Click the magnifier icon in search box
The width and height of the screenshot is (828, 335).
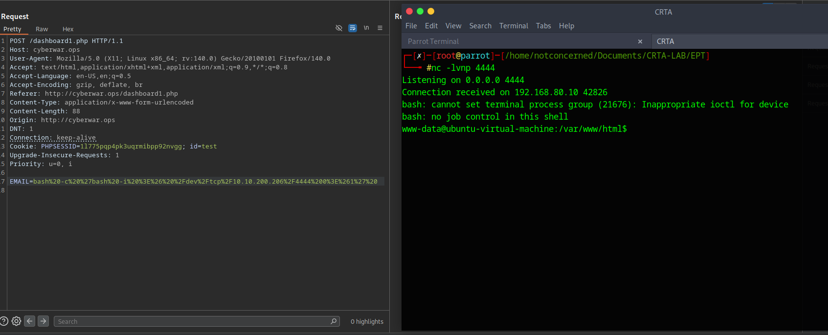point(334,321)
